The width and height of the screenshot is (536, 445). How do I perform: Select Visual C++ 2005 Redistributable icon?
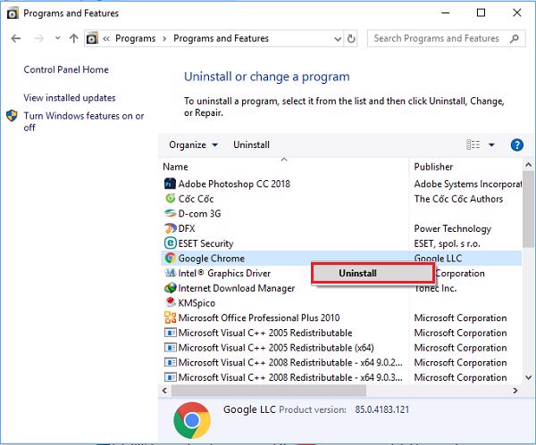click(x=170, y=333)
